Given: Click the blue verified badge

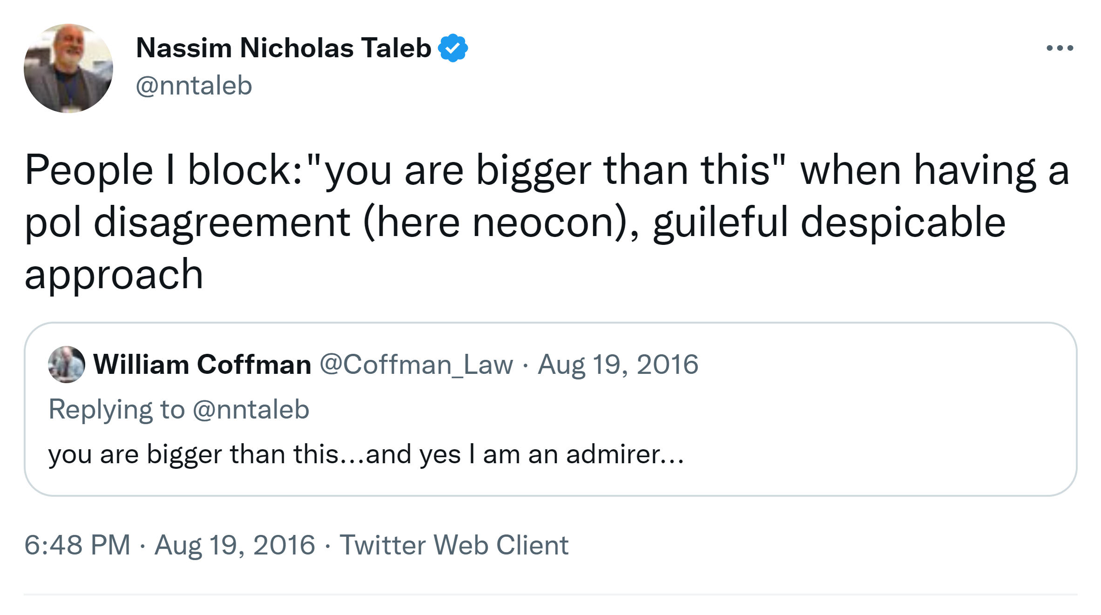Looking at the screenshot, I should pyautogui.click(x=453, y=48).
